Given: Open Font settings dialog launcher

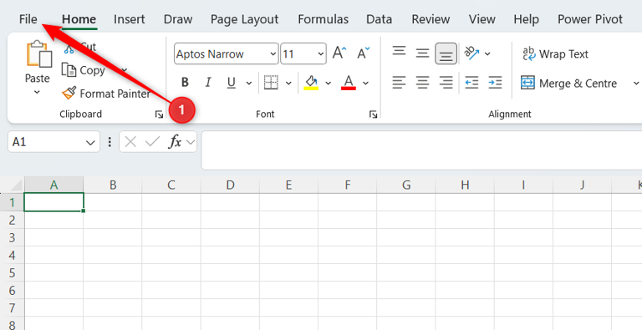Looking at the screenshot, I should coord(373,114).
